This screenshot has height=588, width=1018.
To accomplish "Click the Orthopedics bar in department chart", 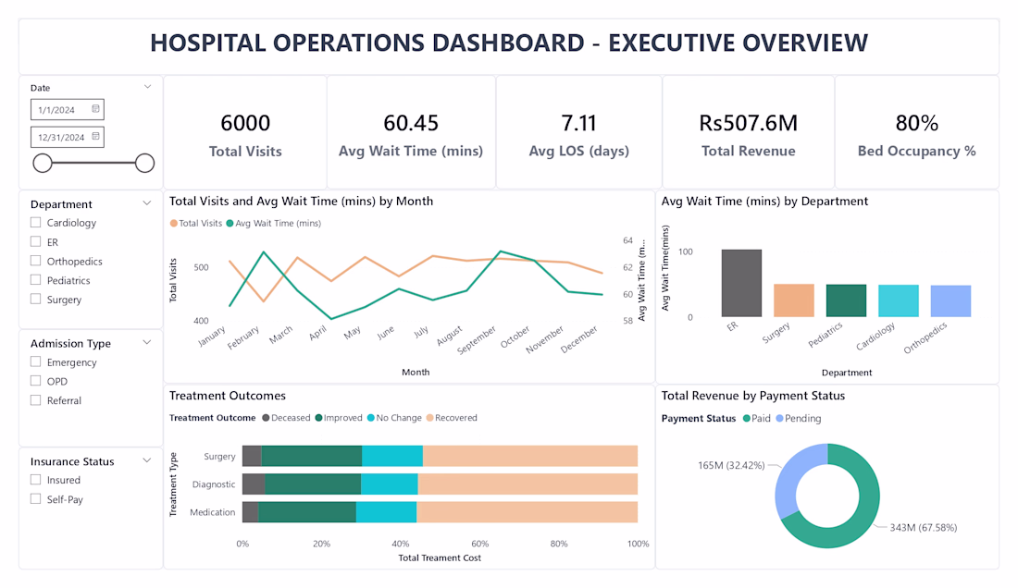I will pos(950,301).
